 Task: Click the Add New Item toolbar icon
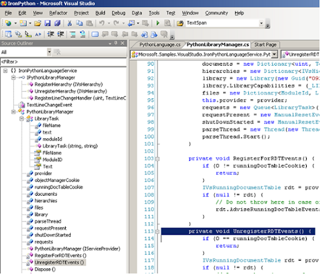(x=23, y=23)
